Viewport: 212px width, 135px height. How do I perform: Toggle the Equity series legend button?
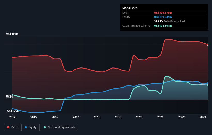(30, 127)
